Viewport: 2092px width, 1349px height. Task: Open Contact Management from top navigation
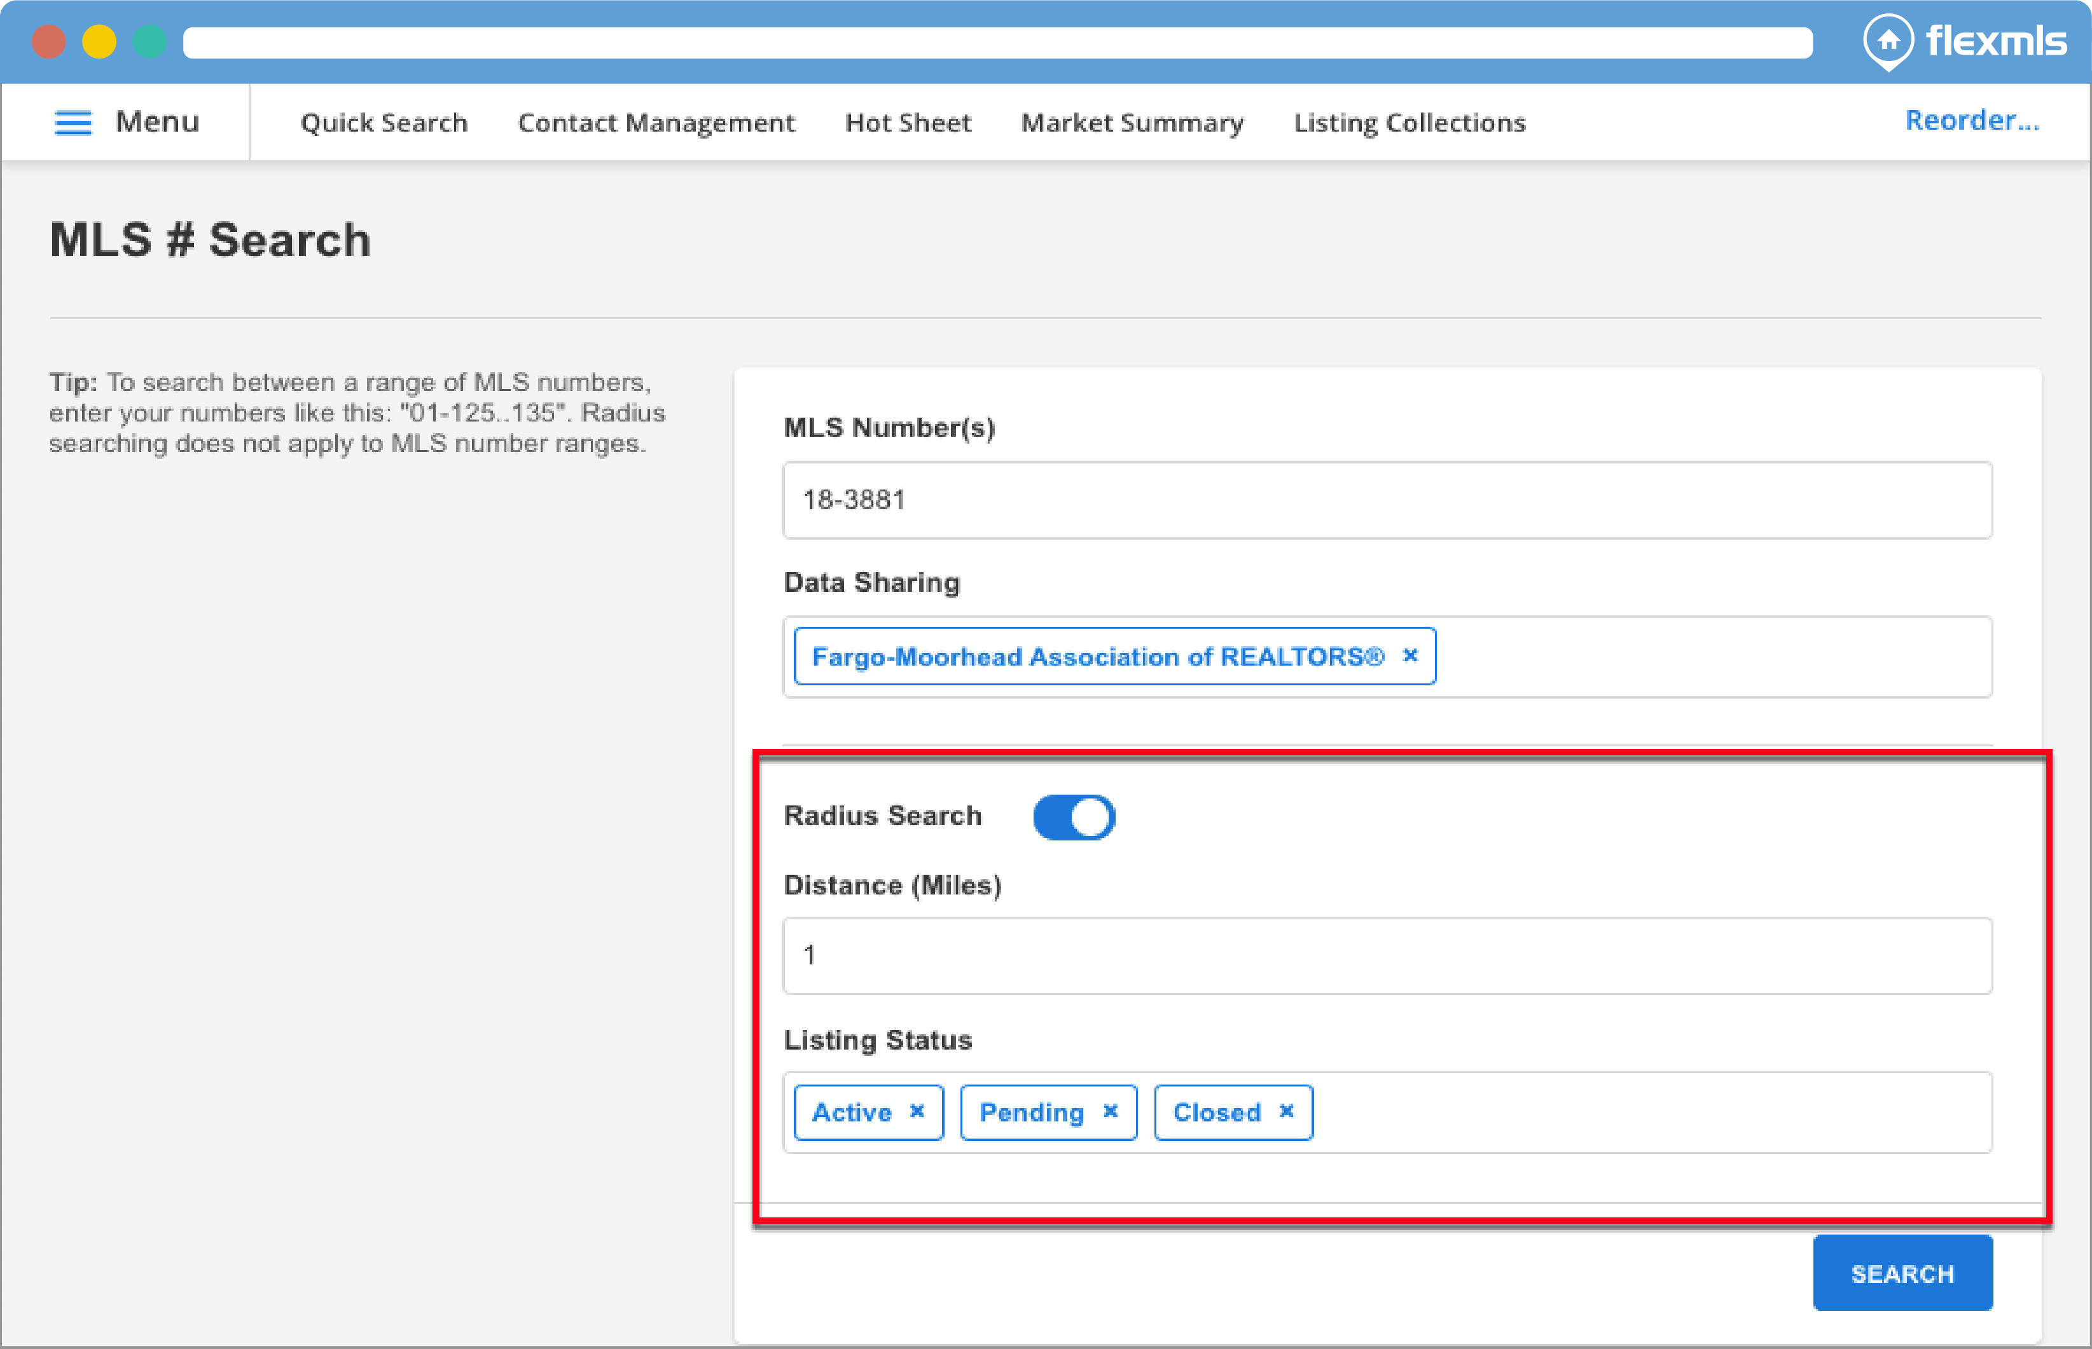point(656,123)
